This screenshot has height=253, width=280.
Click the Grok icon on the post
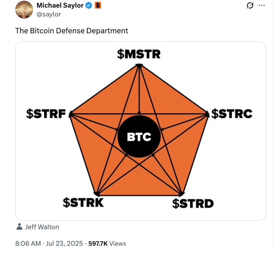pyautogui.click(x=250, y=6)
